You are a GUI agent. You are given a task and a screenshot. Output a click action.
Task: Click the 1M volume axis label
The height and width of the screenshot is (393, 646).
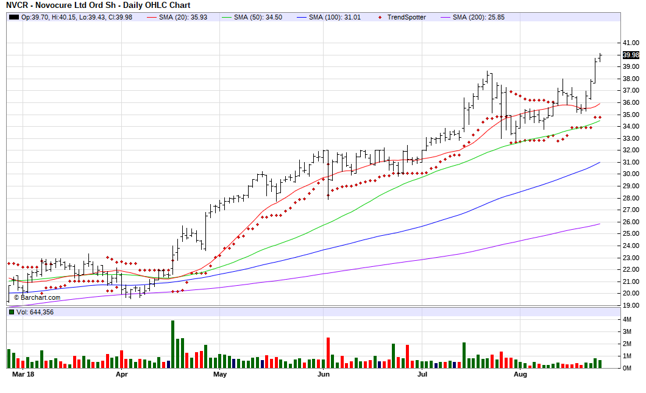[x=627, y=356]
